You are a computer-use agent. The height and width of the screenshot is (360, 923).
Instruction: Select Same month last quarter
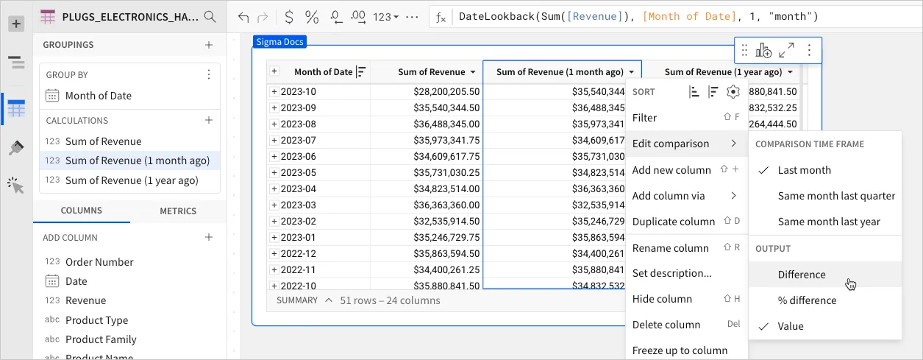click(x=825, y=196)
